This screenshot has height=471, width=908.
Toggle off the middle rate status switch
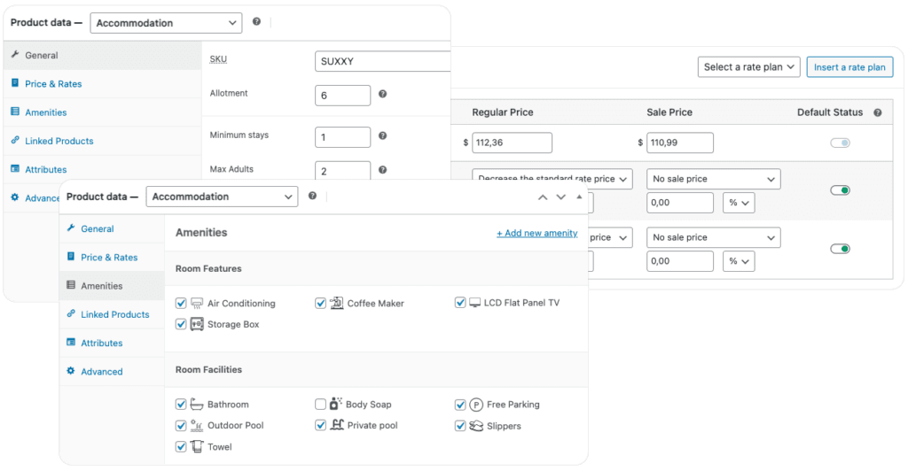pos(840,190)
